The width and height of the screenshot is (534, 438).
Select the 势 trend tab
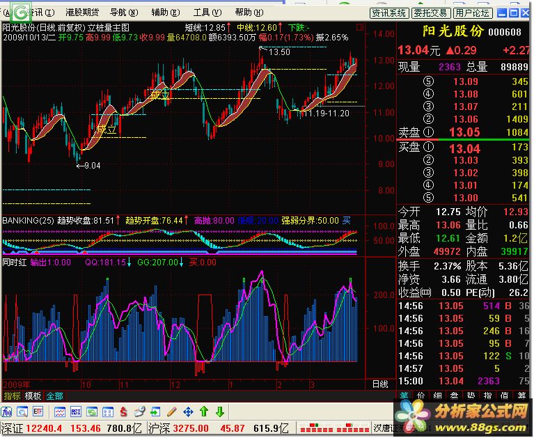(471, 396)
